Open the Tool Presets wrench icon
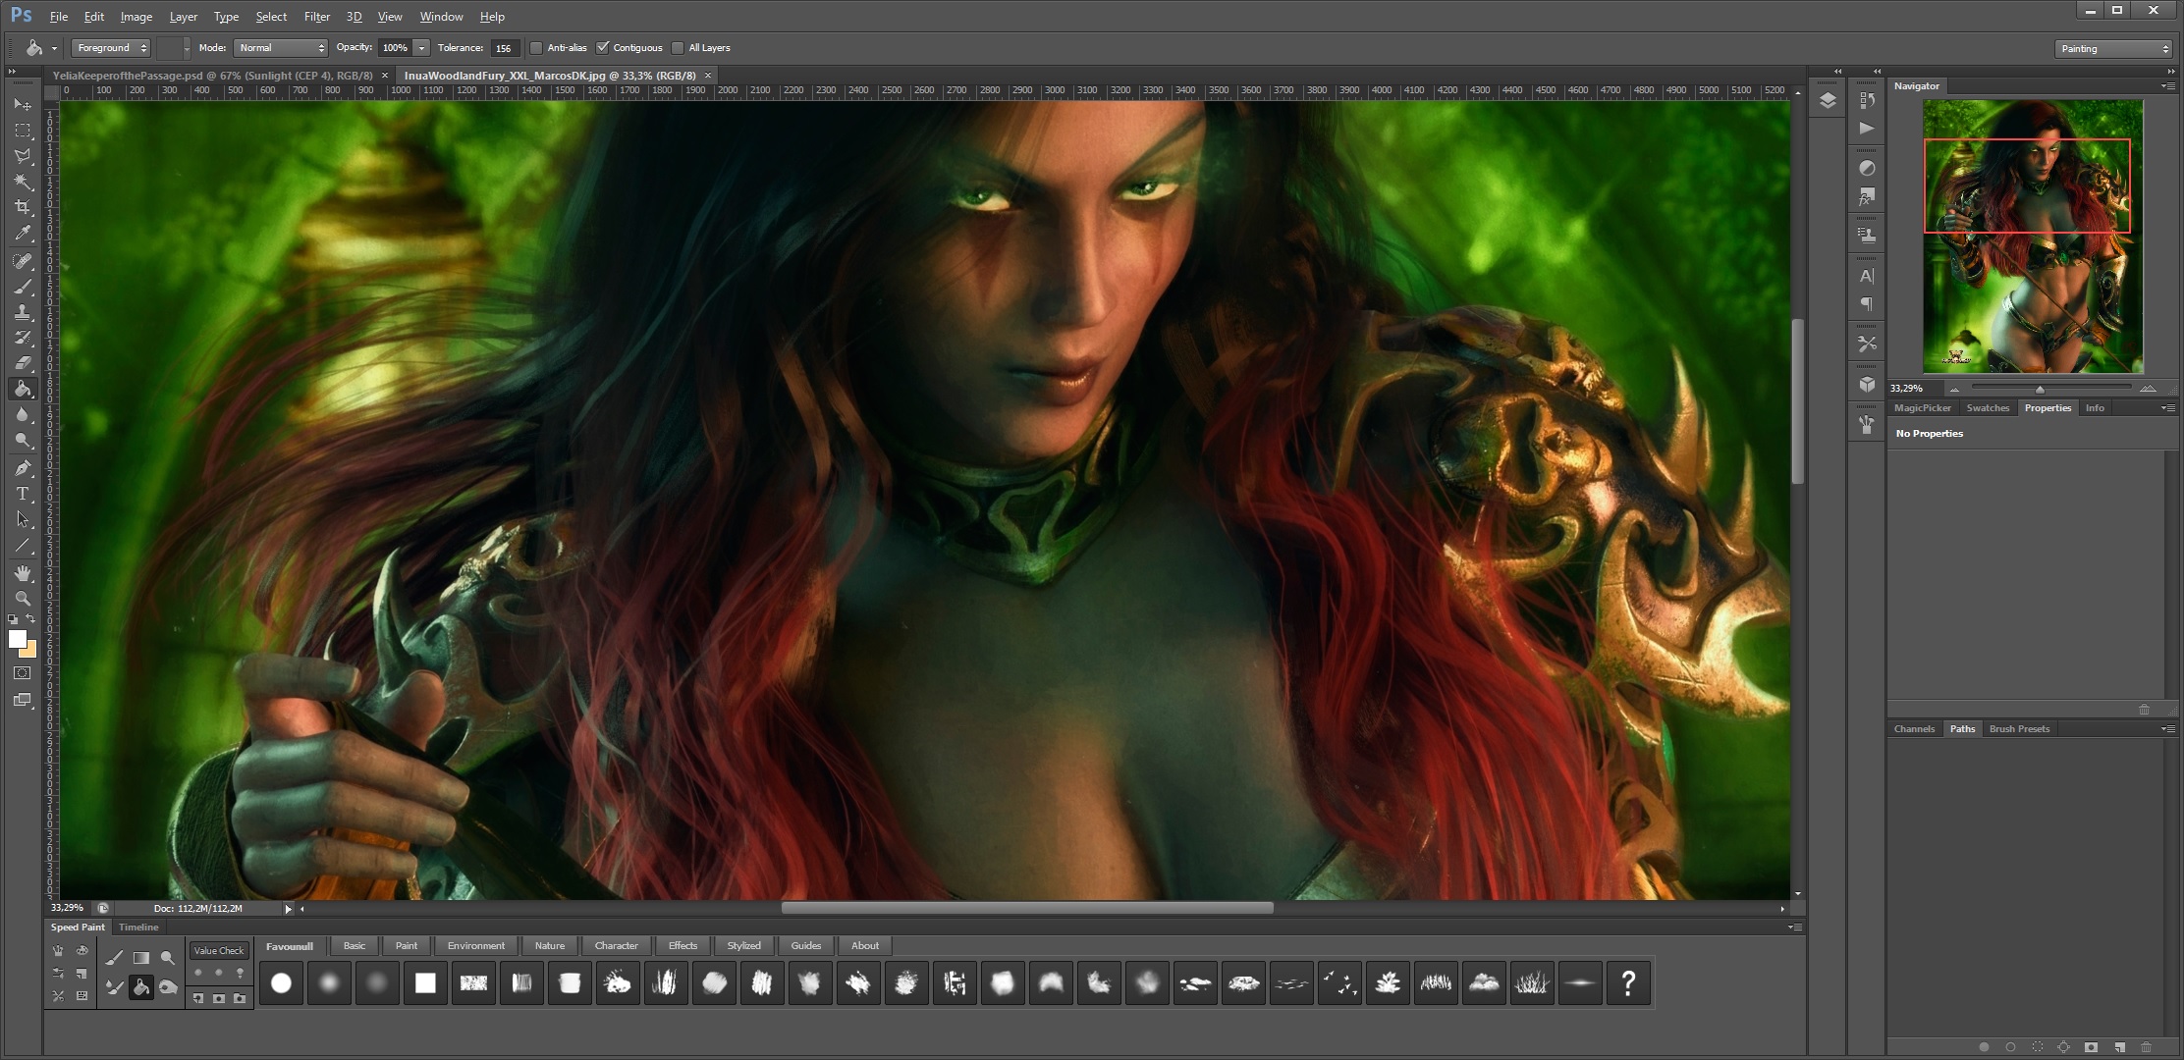Image resolution: width=2184 pixels, height=1060 pixels. pos(1867,344)
